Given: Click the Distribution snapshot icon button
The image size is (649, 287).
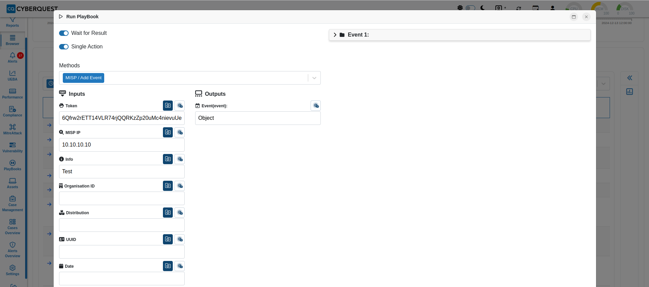Looking at the screenshot, I should point(168,213).
